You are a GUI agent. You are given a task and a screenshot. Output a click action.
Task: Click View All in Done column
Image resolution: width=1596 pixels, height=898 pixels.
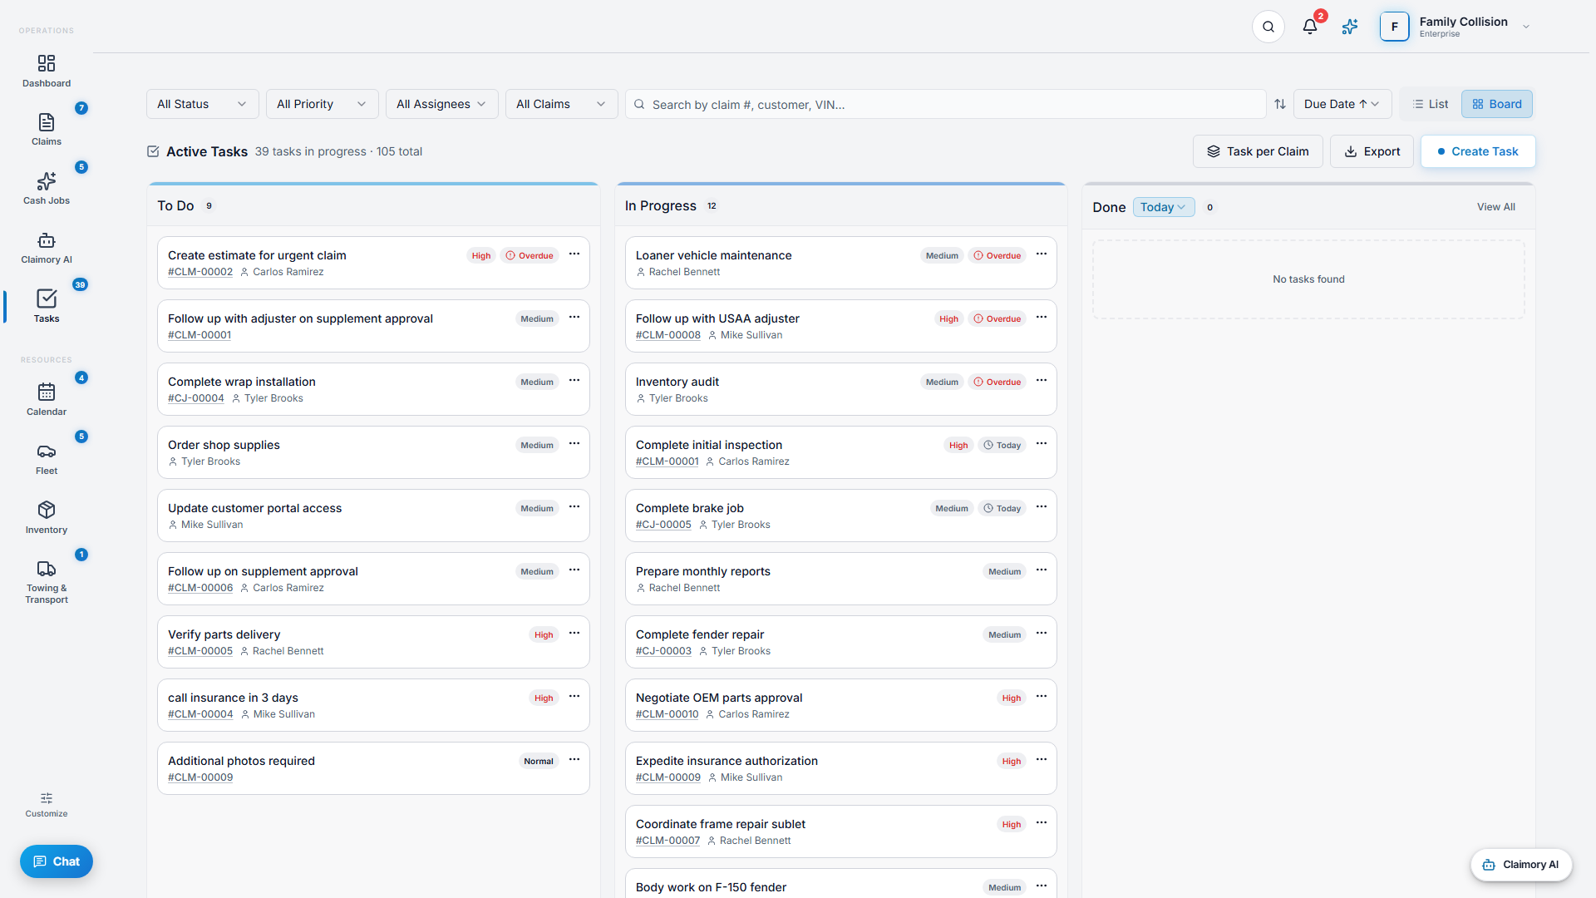click(1495, 207)
